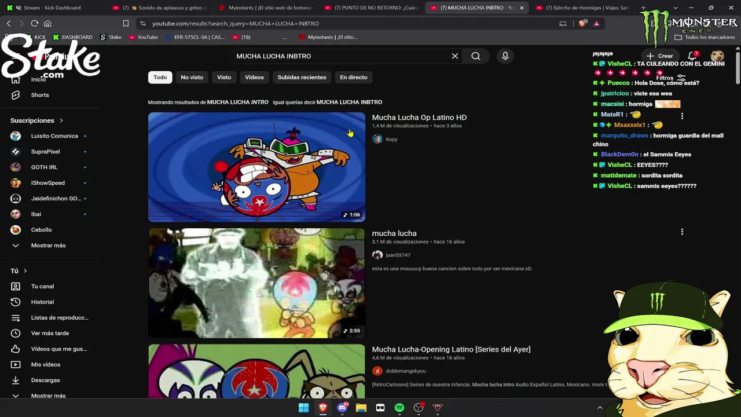Open the doblemangekyou channel avatar
Viewport: 741px width, 417px height.
click(377, 371)
